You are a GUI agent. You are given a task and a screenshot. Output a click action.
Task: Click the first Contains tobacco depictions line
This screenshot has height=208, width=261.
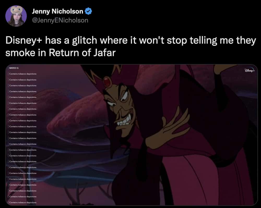(x=23, y=74)
